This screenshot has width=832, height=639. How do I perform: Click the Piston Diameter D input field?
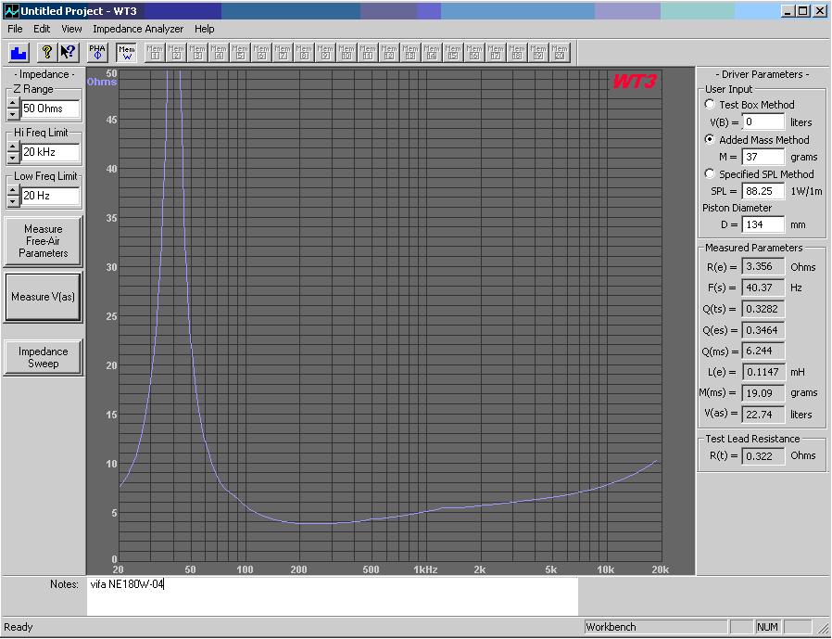tap(763, 225)
